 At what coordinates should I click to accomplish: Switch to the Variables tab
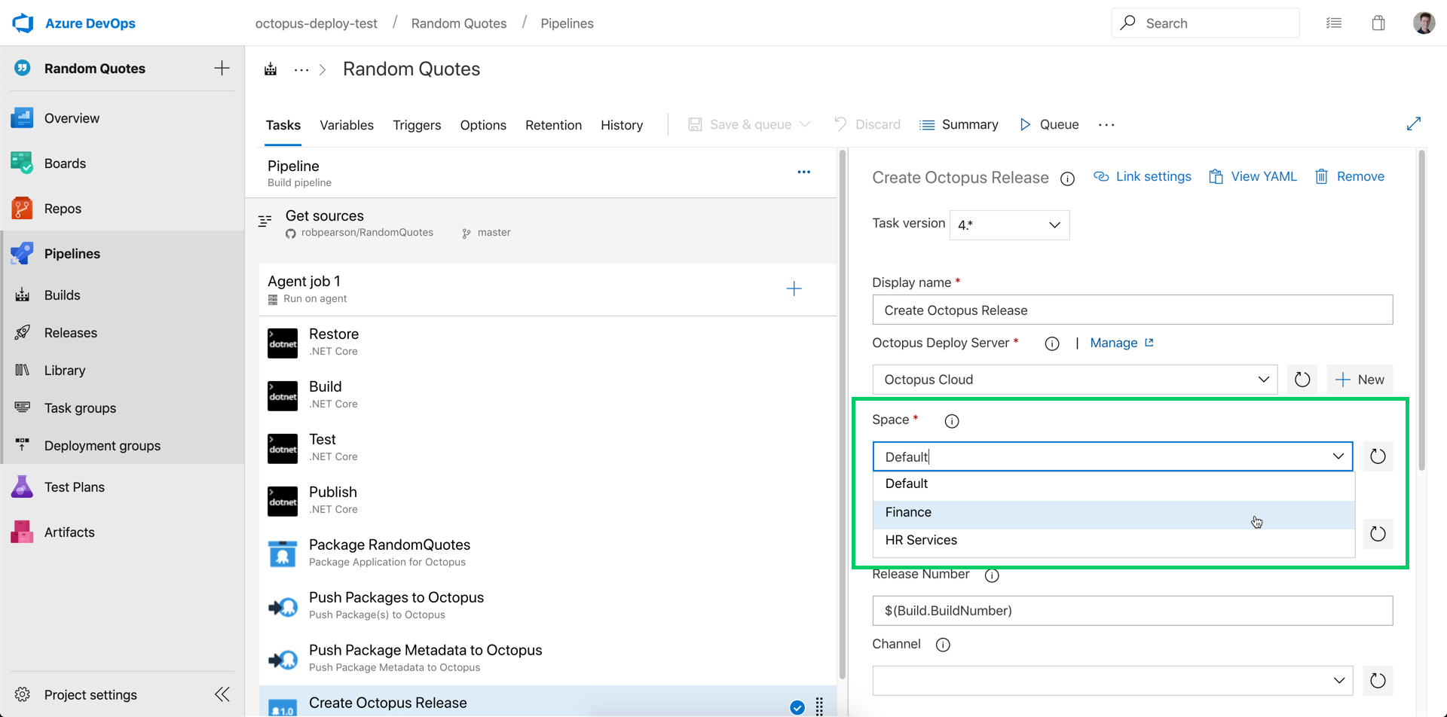[x=346, y=125]
